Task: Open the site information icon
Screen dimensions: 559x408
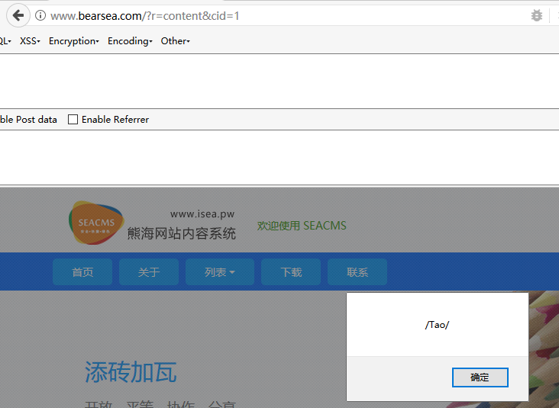Action: (x=40, y=15)
